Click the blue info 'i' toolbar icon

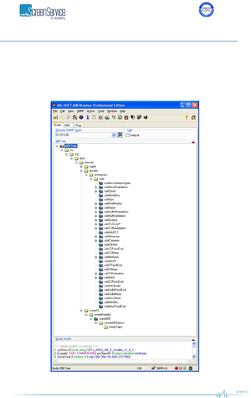(88, 117)
